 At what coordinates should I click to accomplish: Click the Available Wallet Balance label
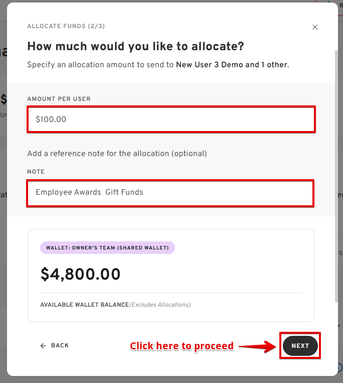[x=84, y=305]
